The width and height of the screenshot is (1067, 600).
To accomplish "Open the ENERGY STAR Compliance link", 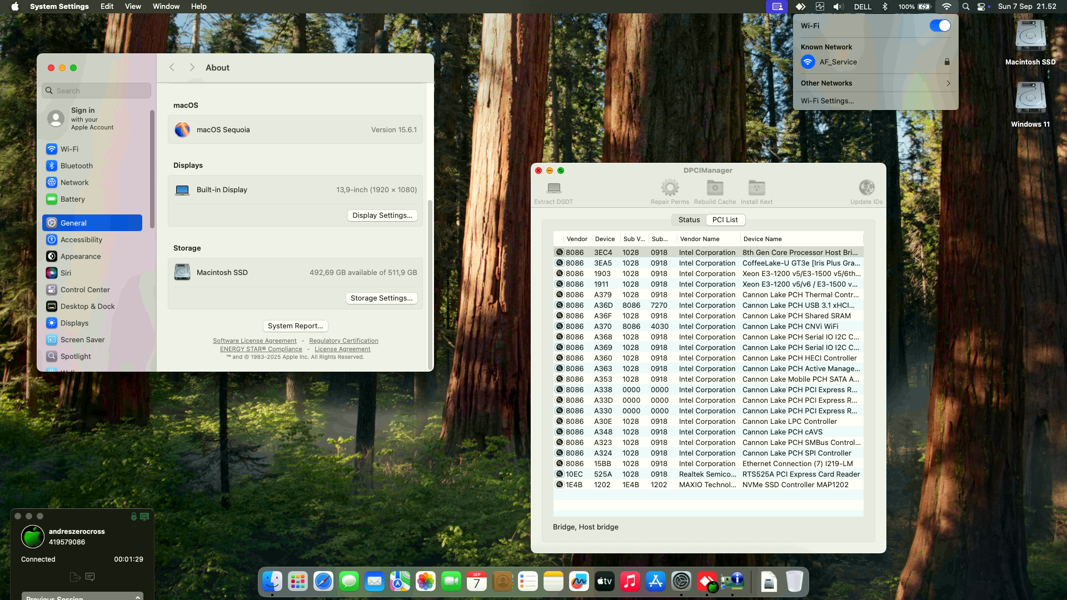I will coord(261,349).
